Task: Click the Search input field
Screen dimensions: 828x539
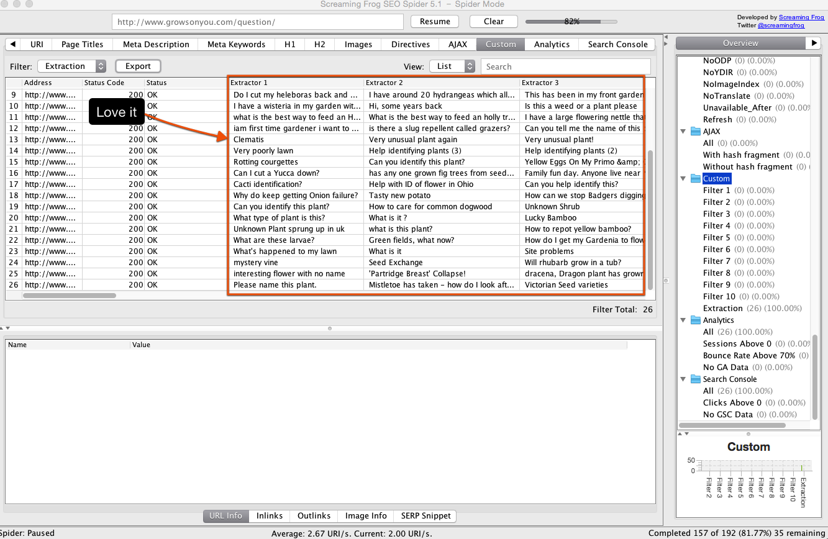Action: pos(565,66)
